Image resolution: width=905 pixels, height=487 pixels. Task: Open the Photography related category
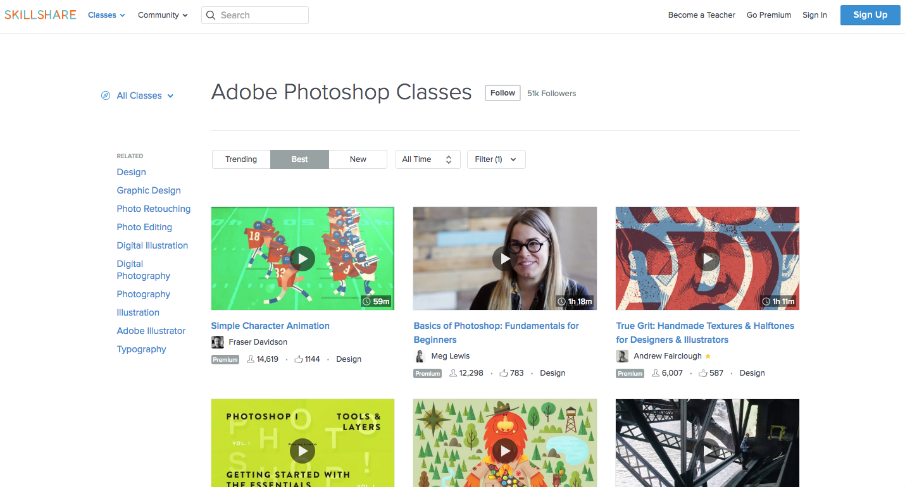(144, 294)
